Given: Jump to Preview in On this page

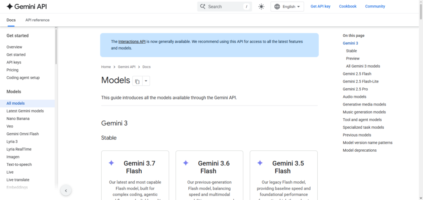Looking at the screenshot, I should 353,59.
